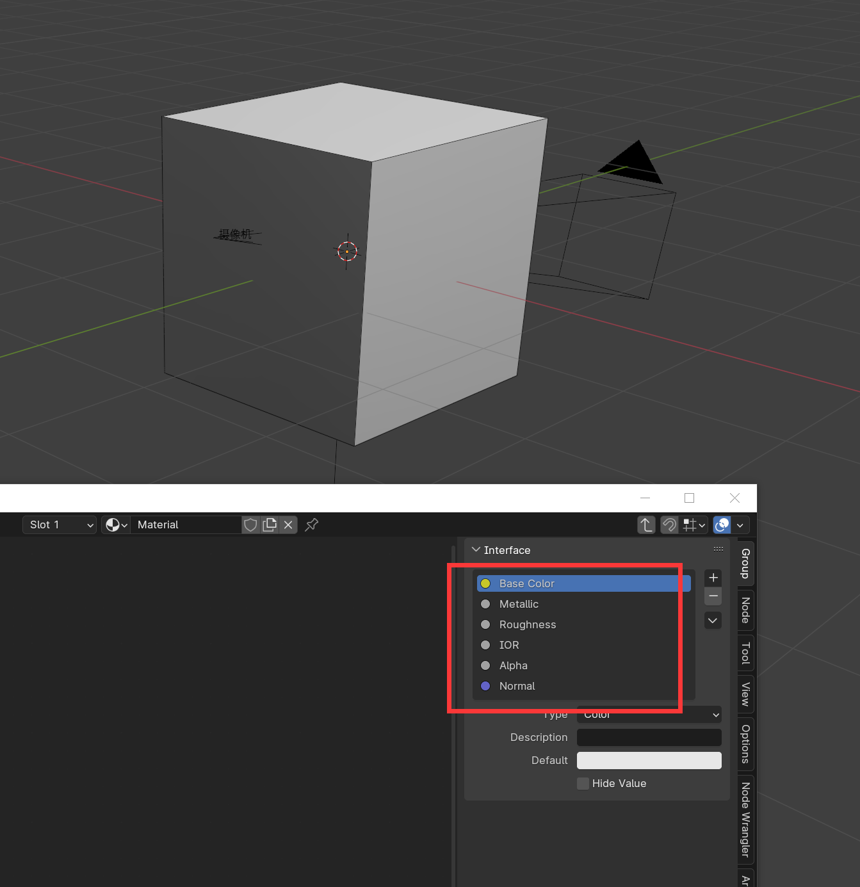The width and height of the screenshot is (860, 887).
Task: Open the snapping options dropdown
Action: pyautogui.click(x=694, y=525)
